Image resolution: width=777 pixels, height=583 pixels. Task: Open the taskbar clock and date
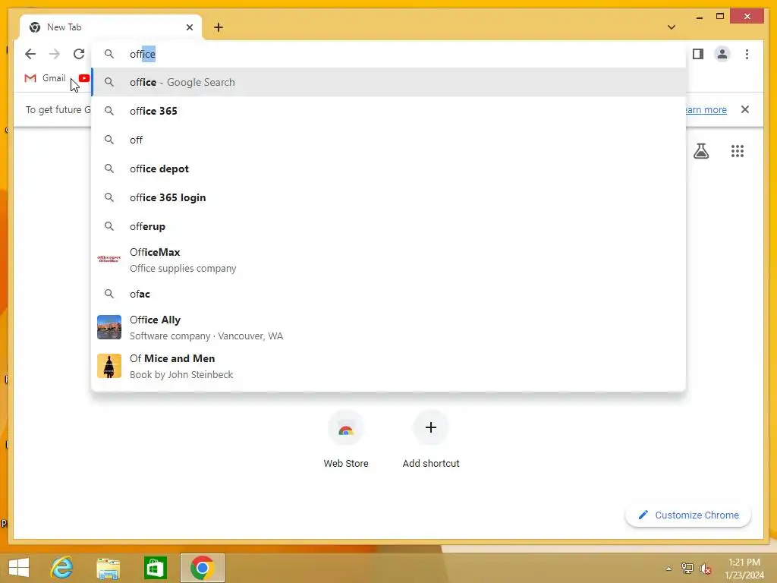[744, 569]
